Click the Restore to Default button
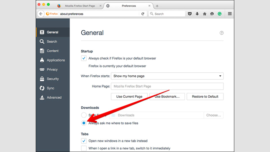270x152 pixels. [205, 97]
